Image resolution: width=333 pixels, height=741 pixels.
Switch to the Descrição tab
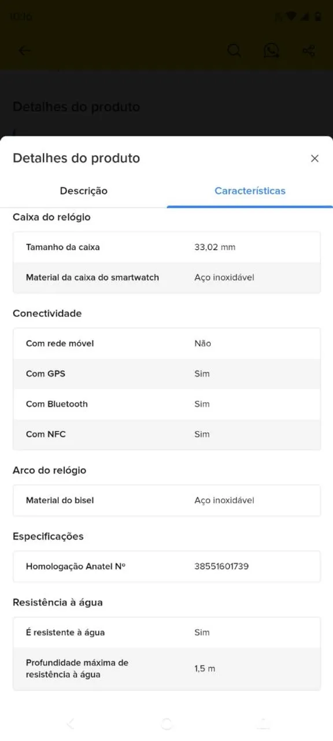[83, 190]
